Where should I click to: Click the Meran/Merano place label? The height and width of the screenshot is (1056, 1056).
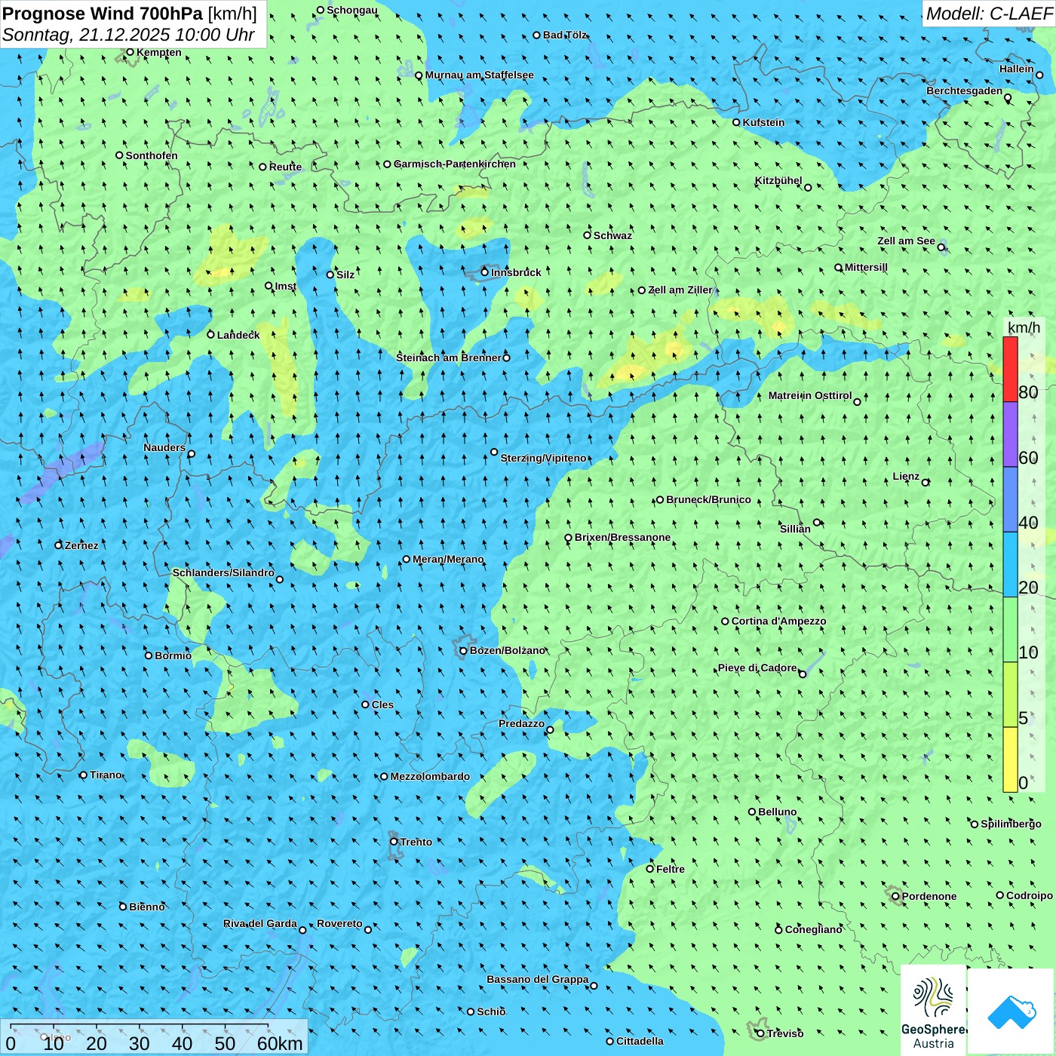tap(448, 559)
